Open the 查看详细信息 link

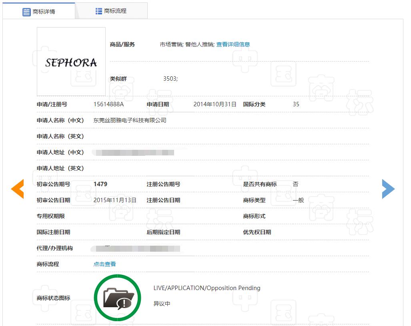[x=233, y=44]
